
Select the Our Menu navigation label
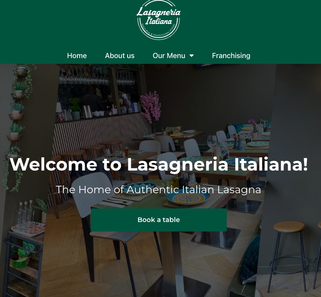click(169, 56)
